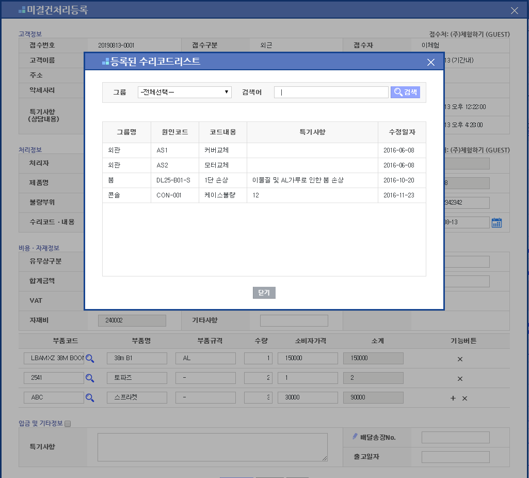Expand the 그룹 전체선택 dropdown
529x478 pixels.
185,92
